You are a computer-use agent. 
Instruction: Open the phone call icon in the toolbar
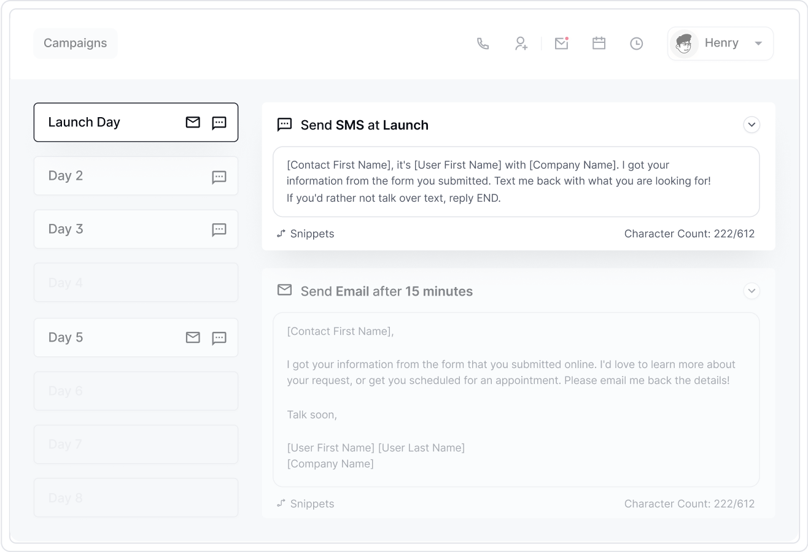pyautogui.click(x=483, y=44)
